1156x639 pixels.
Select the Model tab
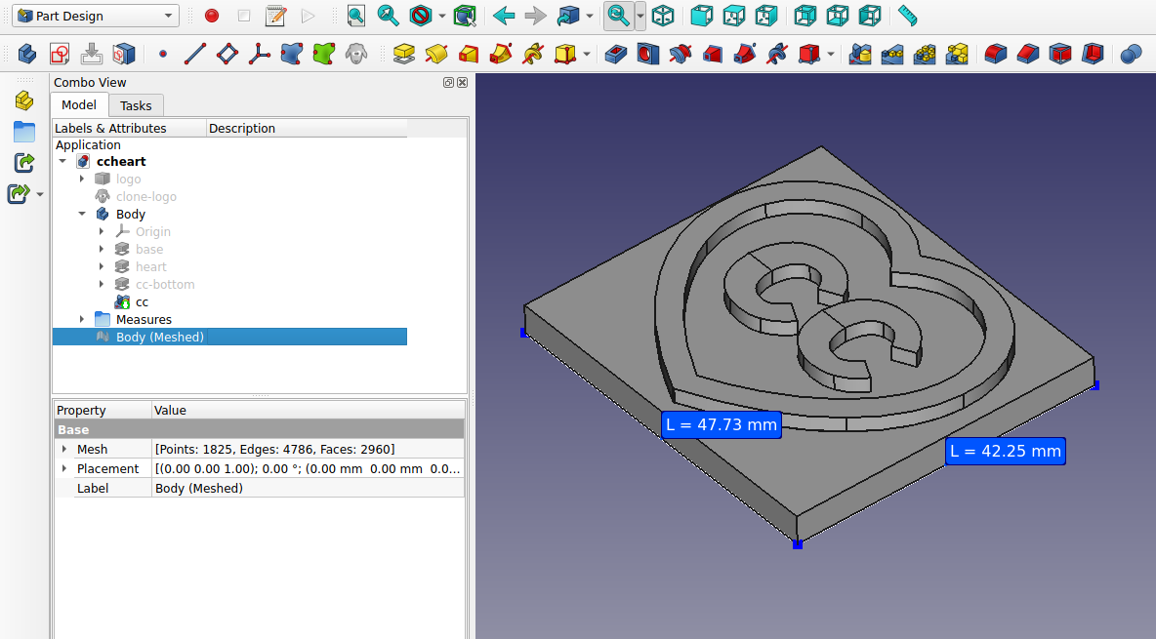pyautogui.click(x=79, y=105)
